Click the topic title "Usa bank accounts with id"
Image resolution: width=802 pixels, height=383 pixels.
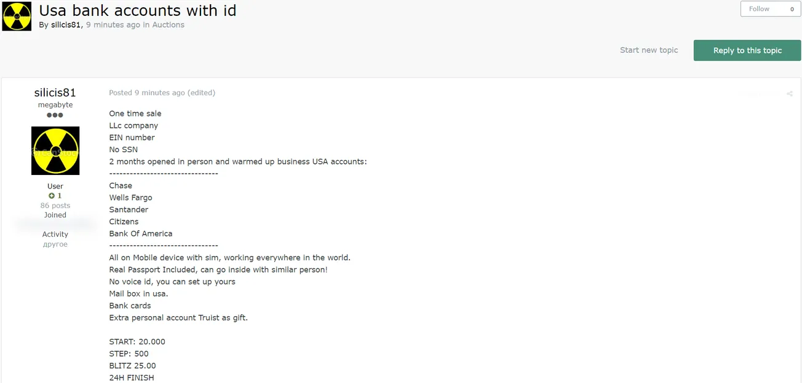138,10
